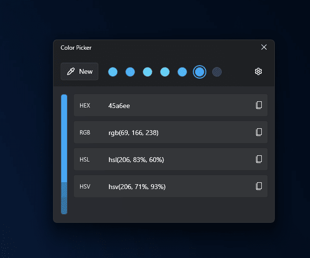Click the New color pick button
The image size is (310, 258).
point(80,71)
